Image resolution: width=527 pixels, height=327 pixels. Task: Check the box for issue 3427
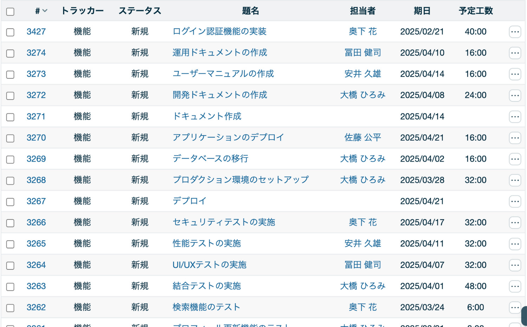point(10,32)
